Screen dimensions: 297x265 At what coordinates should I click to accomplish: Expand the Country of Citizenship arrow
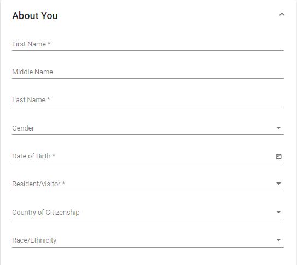(278, 212)
